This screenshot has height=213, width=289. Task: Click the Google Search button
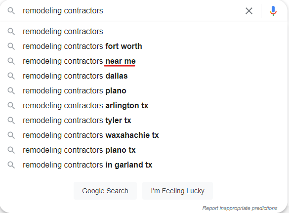[105, 191]
